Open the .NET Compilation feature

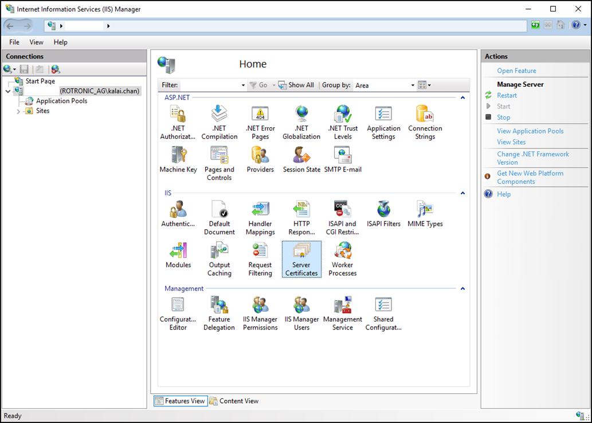pos(219,122)
